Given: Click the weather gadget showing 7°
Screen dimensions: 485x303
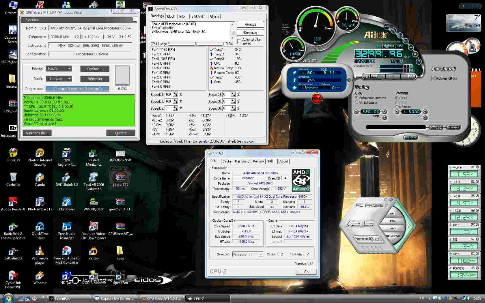Looking at the screenshot, I should 463,23.
